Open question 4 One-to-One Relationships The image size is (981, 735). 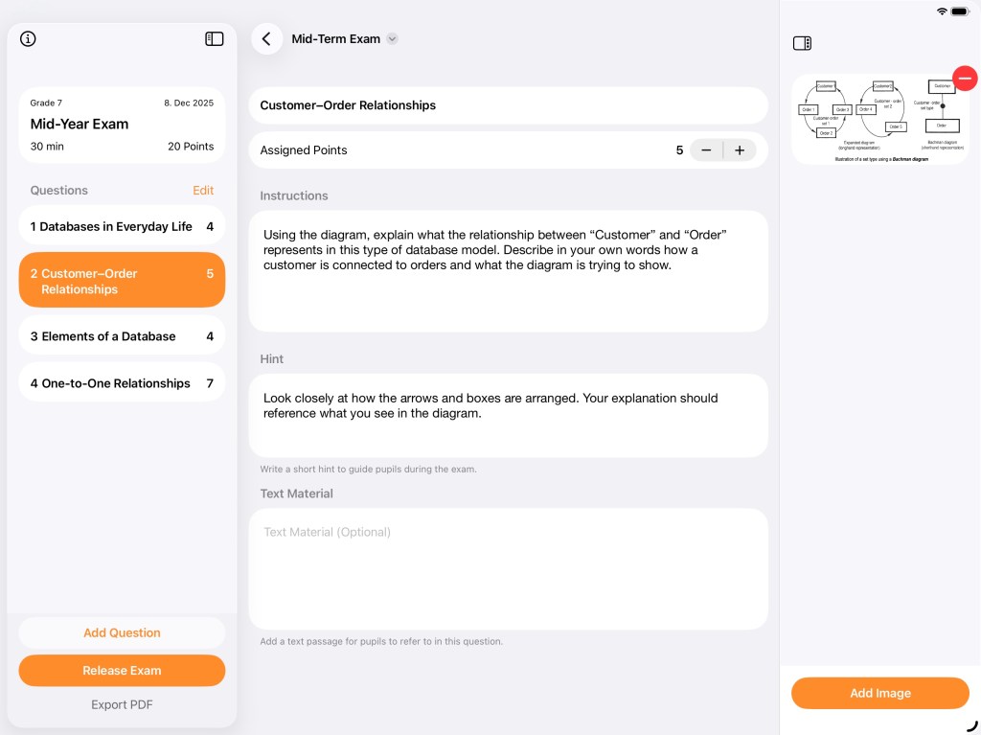click(x=122, y=383)
